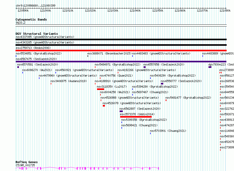Click nsv6562897 Sedlazeck2020 label
This screenshot has width=234, height=171.
(140, 109)
